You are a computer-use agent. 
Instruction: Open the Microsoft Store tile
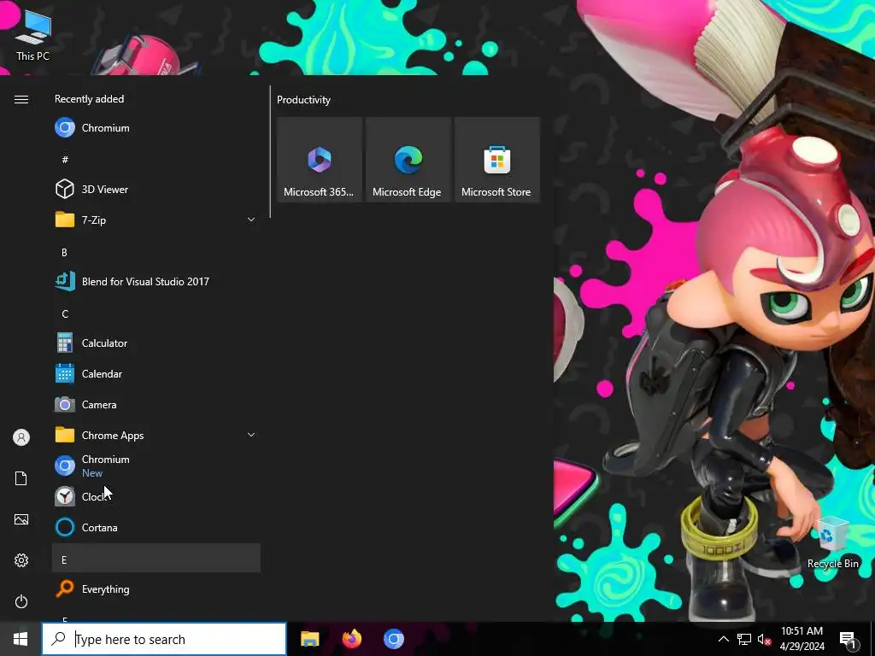497,160
